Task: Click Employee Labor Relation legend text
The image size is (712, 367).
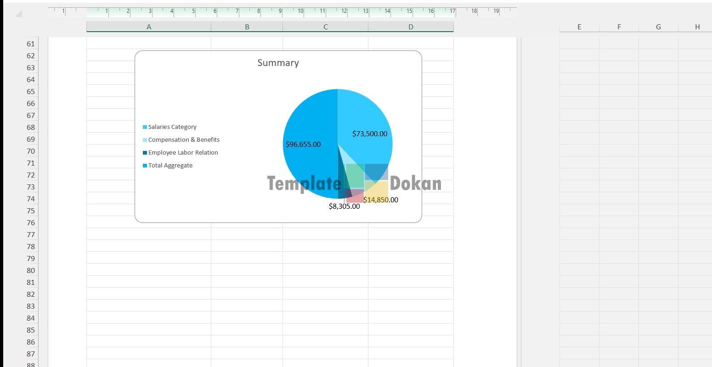Action: [183, 153]
